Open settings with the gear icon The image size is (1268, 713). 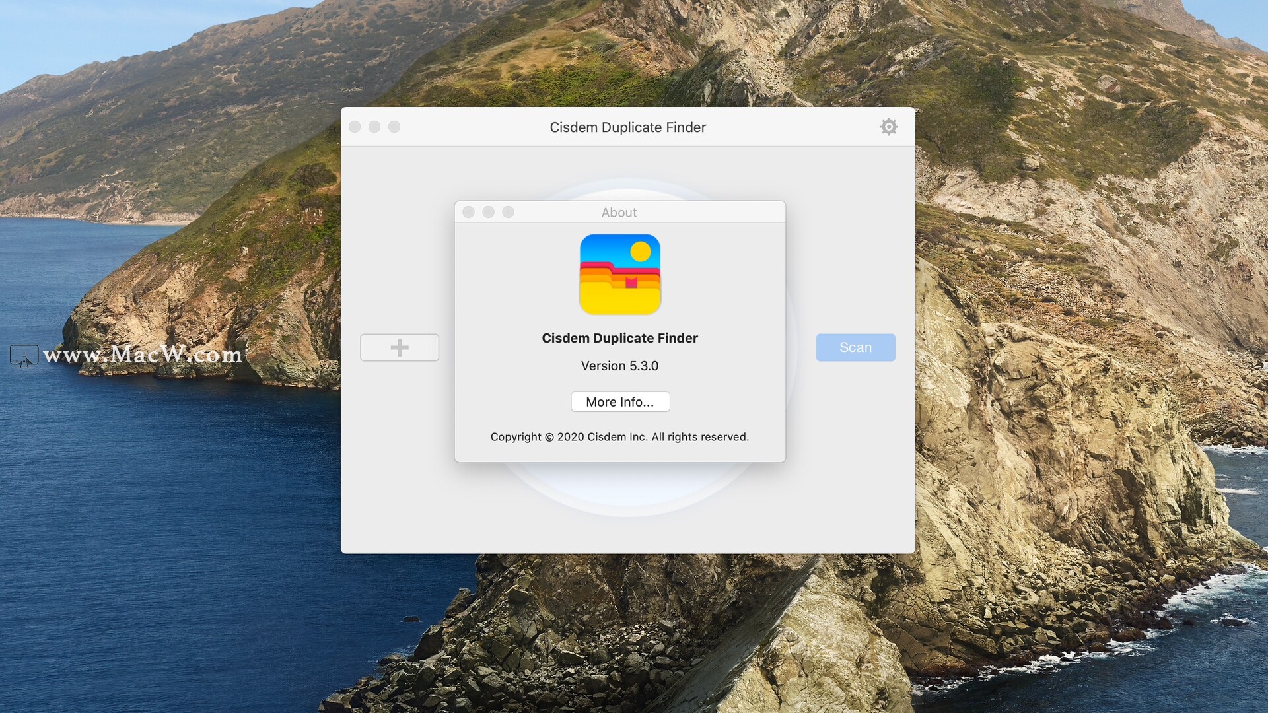pos(889,127)
